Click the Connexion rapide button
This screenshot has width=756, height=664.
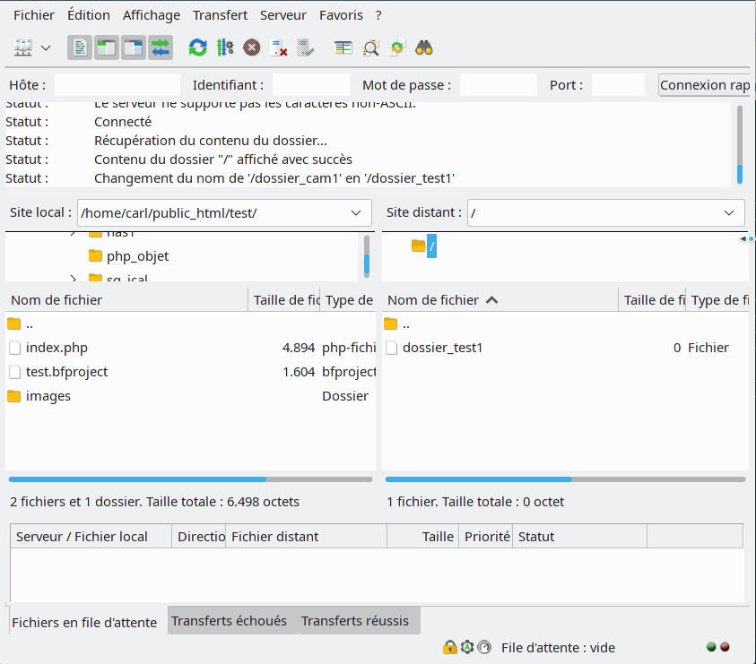click(704, 85)
